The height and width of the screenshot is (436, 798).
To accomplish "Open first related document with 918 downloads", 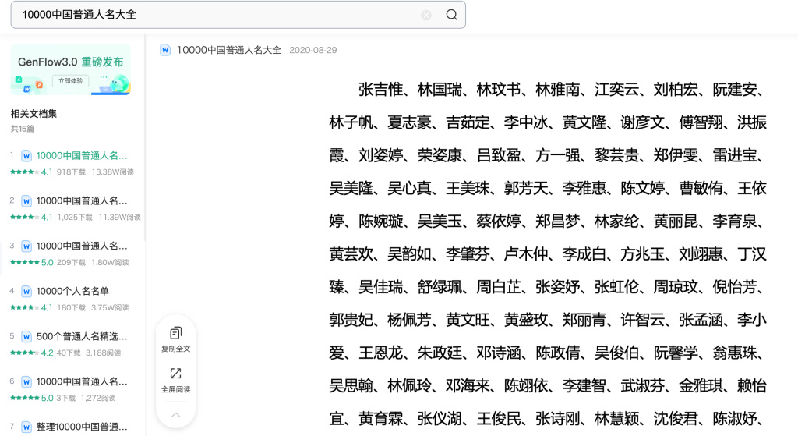I will (82, 155).
